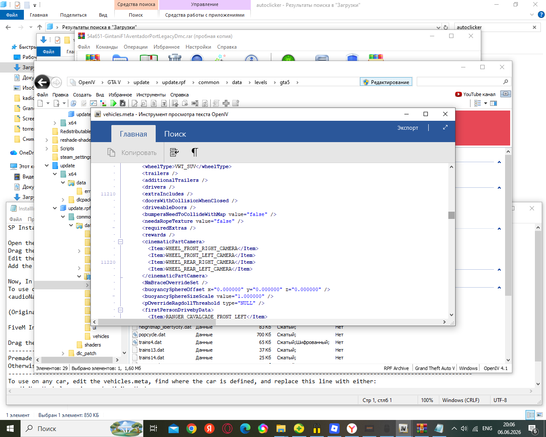Open Microsoft Edge from the taskbar
546x437 pixels.
[x=245, y=428]
